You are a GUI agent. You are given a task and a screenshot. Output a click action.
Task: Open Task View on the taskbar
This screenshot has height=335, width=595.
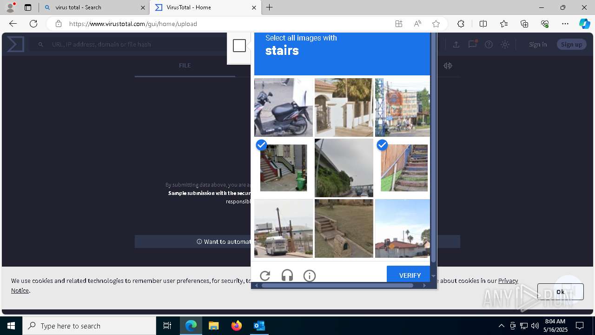click(x=167, y=326)
